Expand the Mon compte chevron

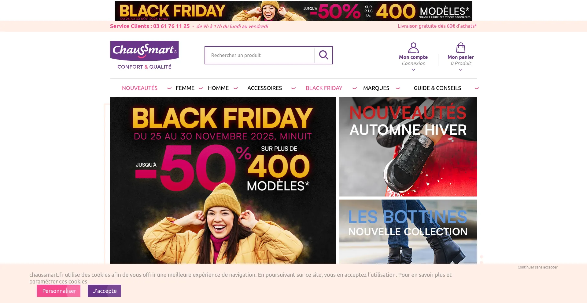click(x=413, y=70)
